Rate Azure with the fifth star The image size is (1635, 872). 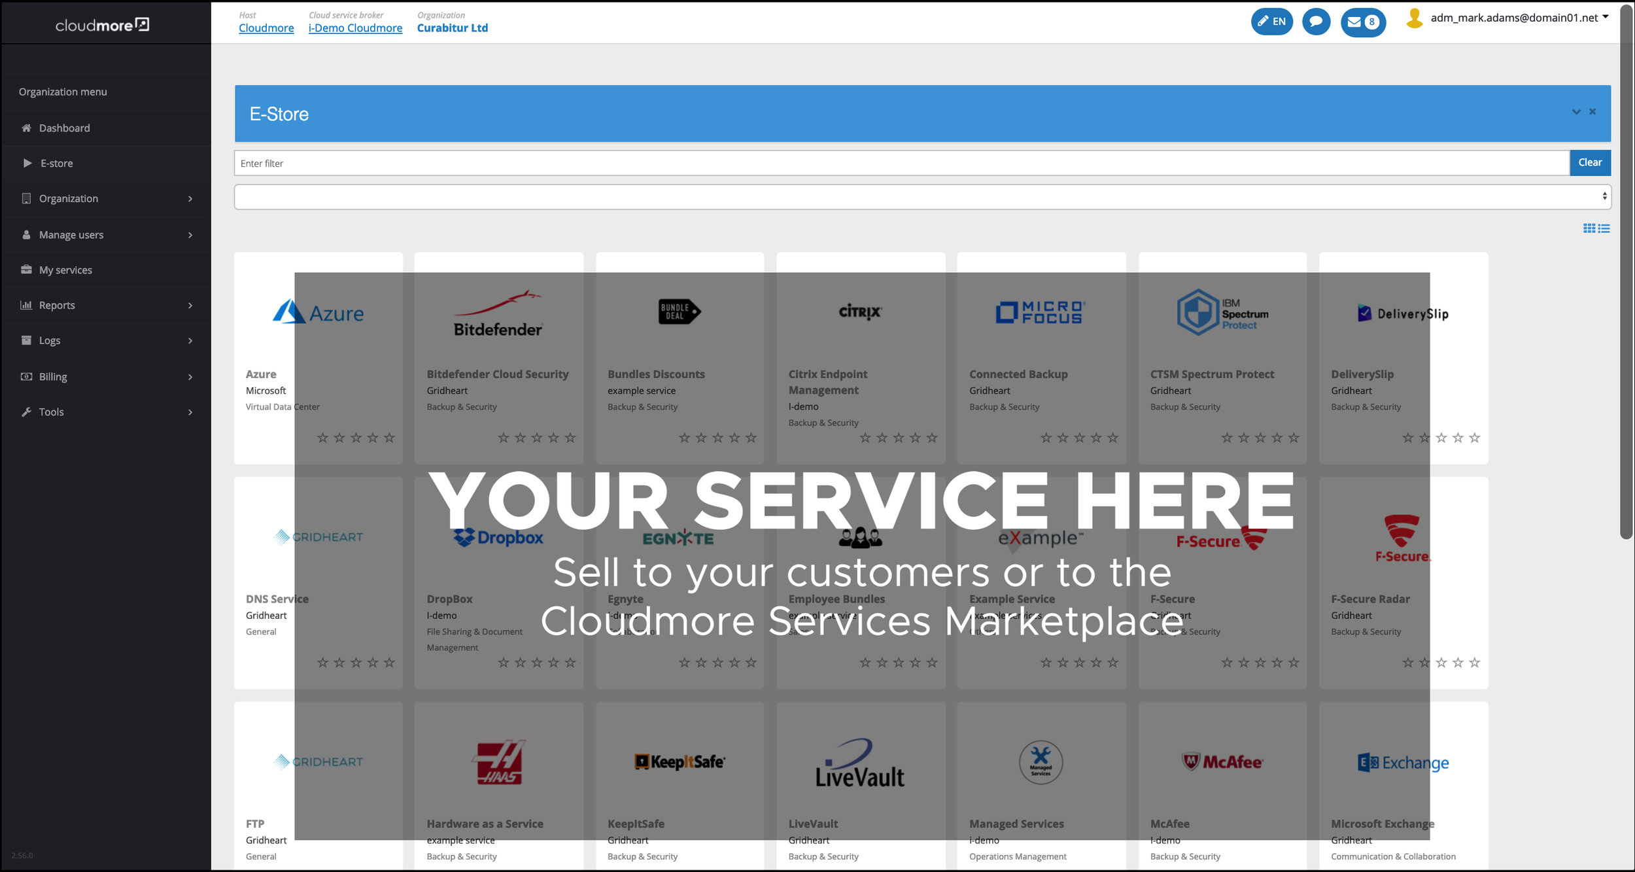pos(389,438)
